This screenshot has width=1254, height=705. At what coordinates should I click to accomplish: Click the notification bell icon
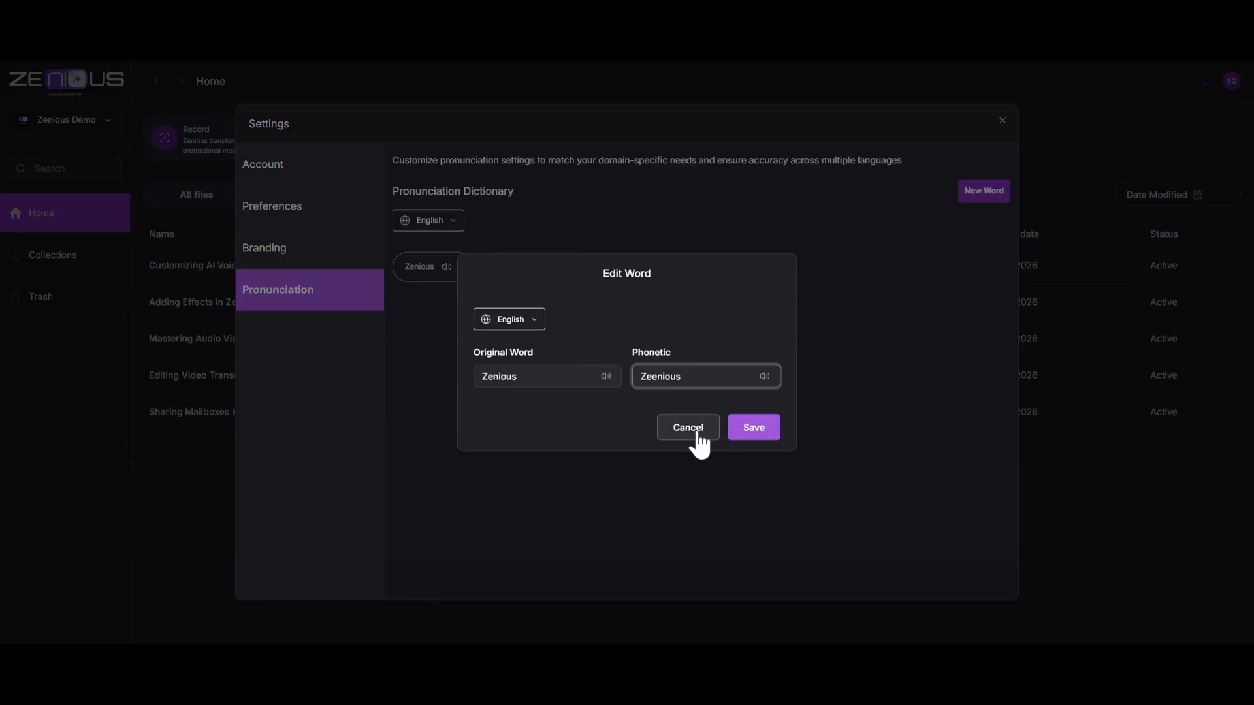coord(1206,81)
